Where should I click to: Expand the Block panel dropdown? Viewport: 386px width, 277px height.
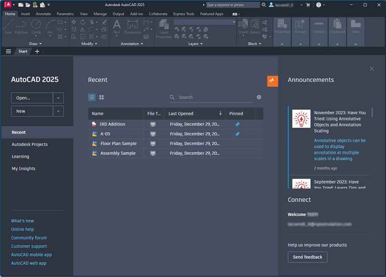255,44
